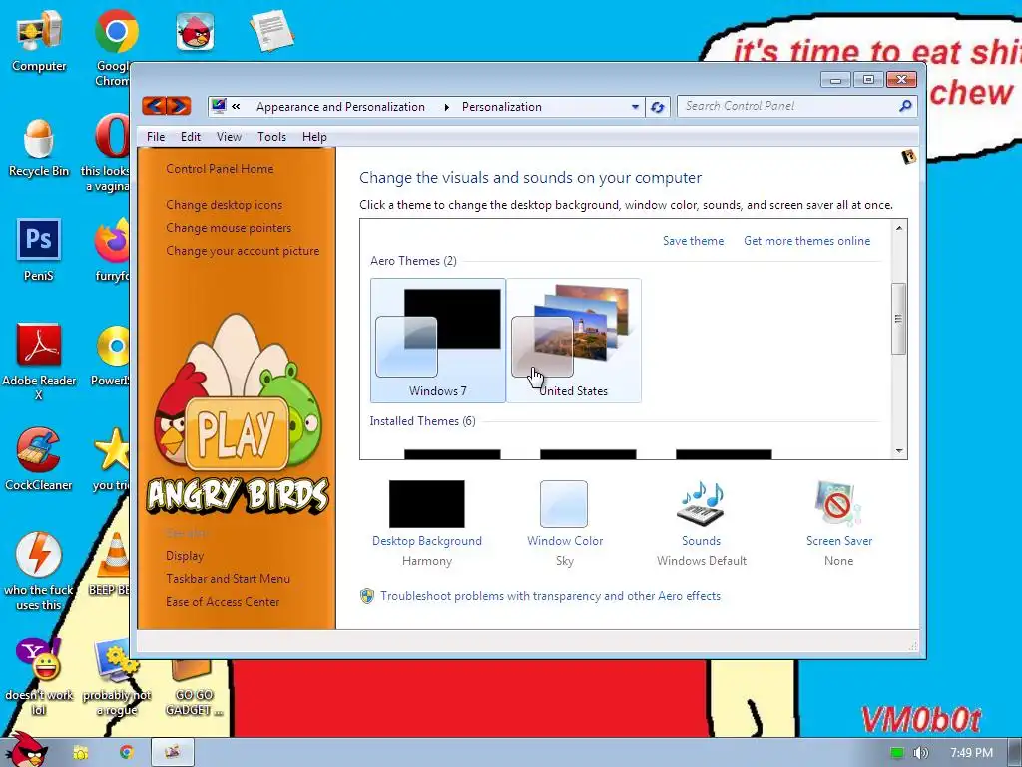1022x767 pixels.
Task: Click Change mouse pointers link
Action: (x=229, y=227)
